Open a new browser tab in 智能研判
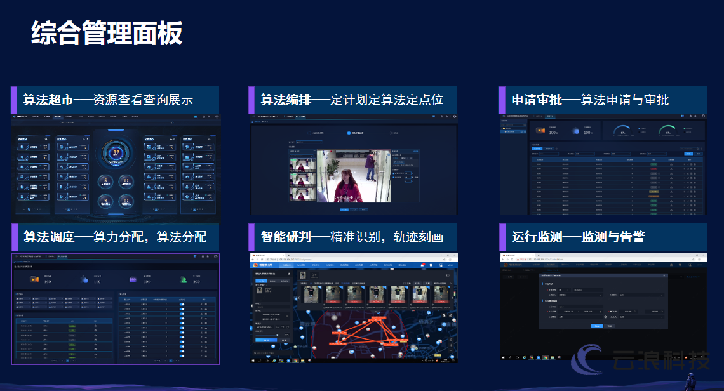The image size is (724, 391). tap(288, 255)
